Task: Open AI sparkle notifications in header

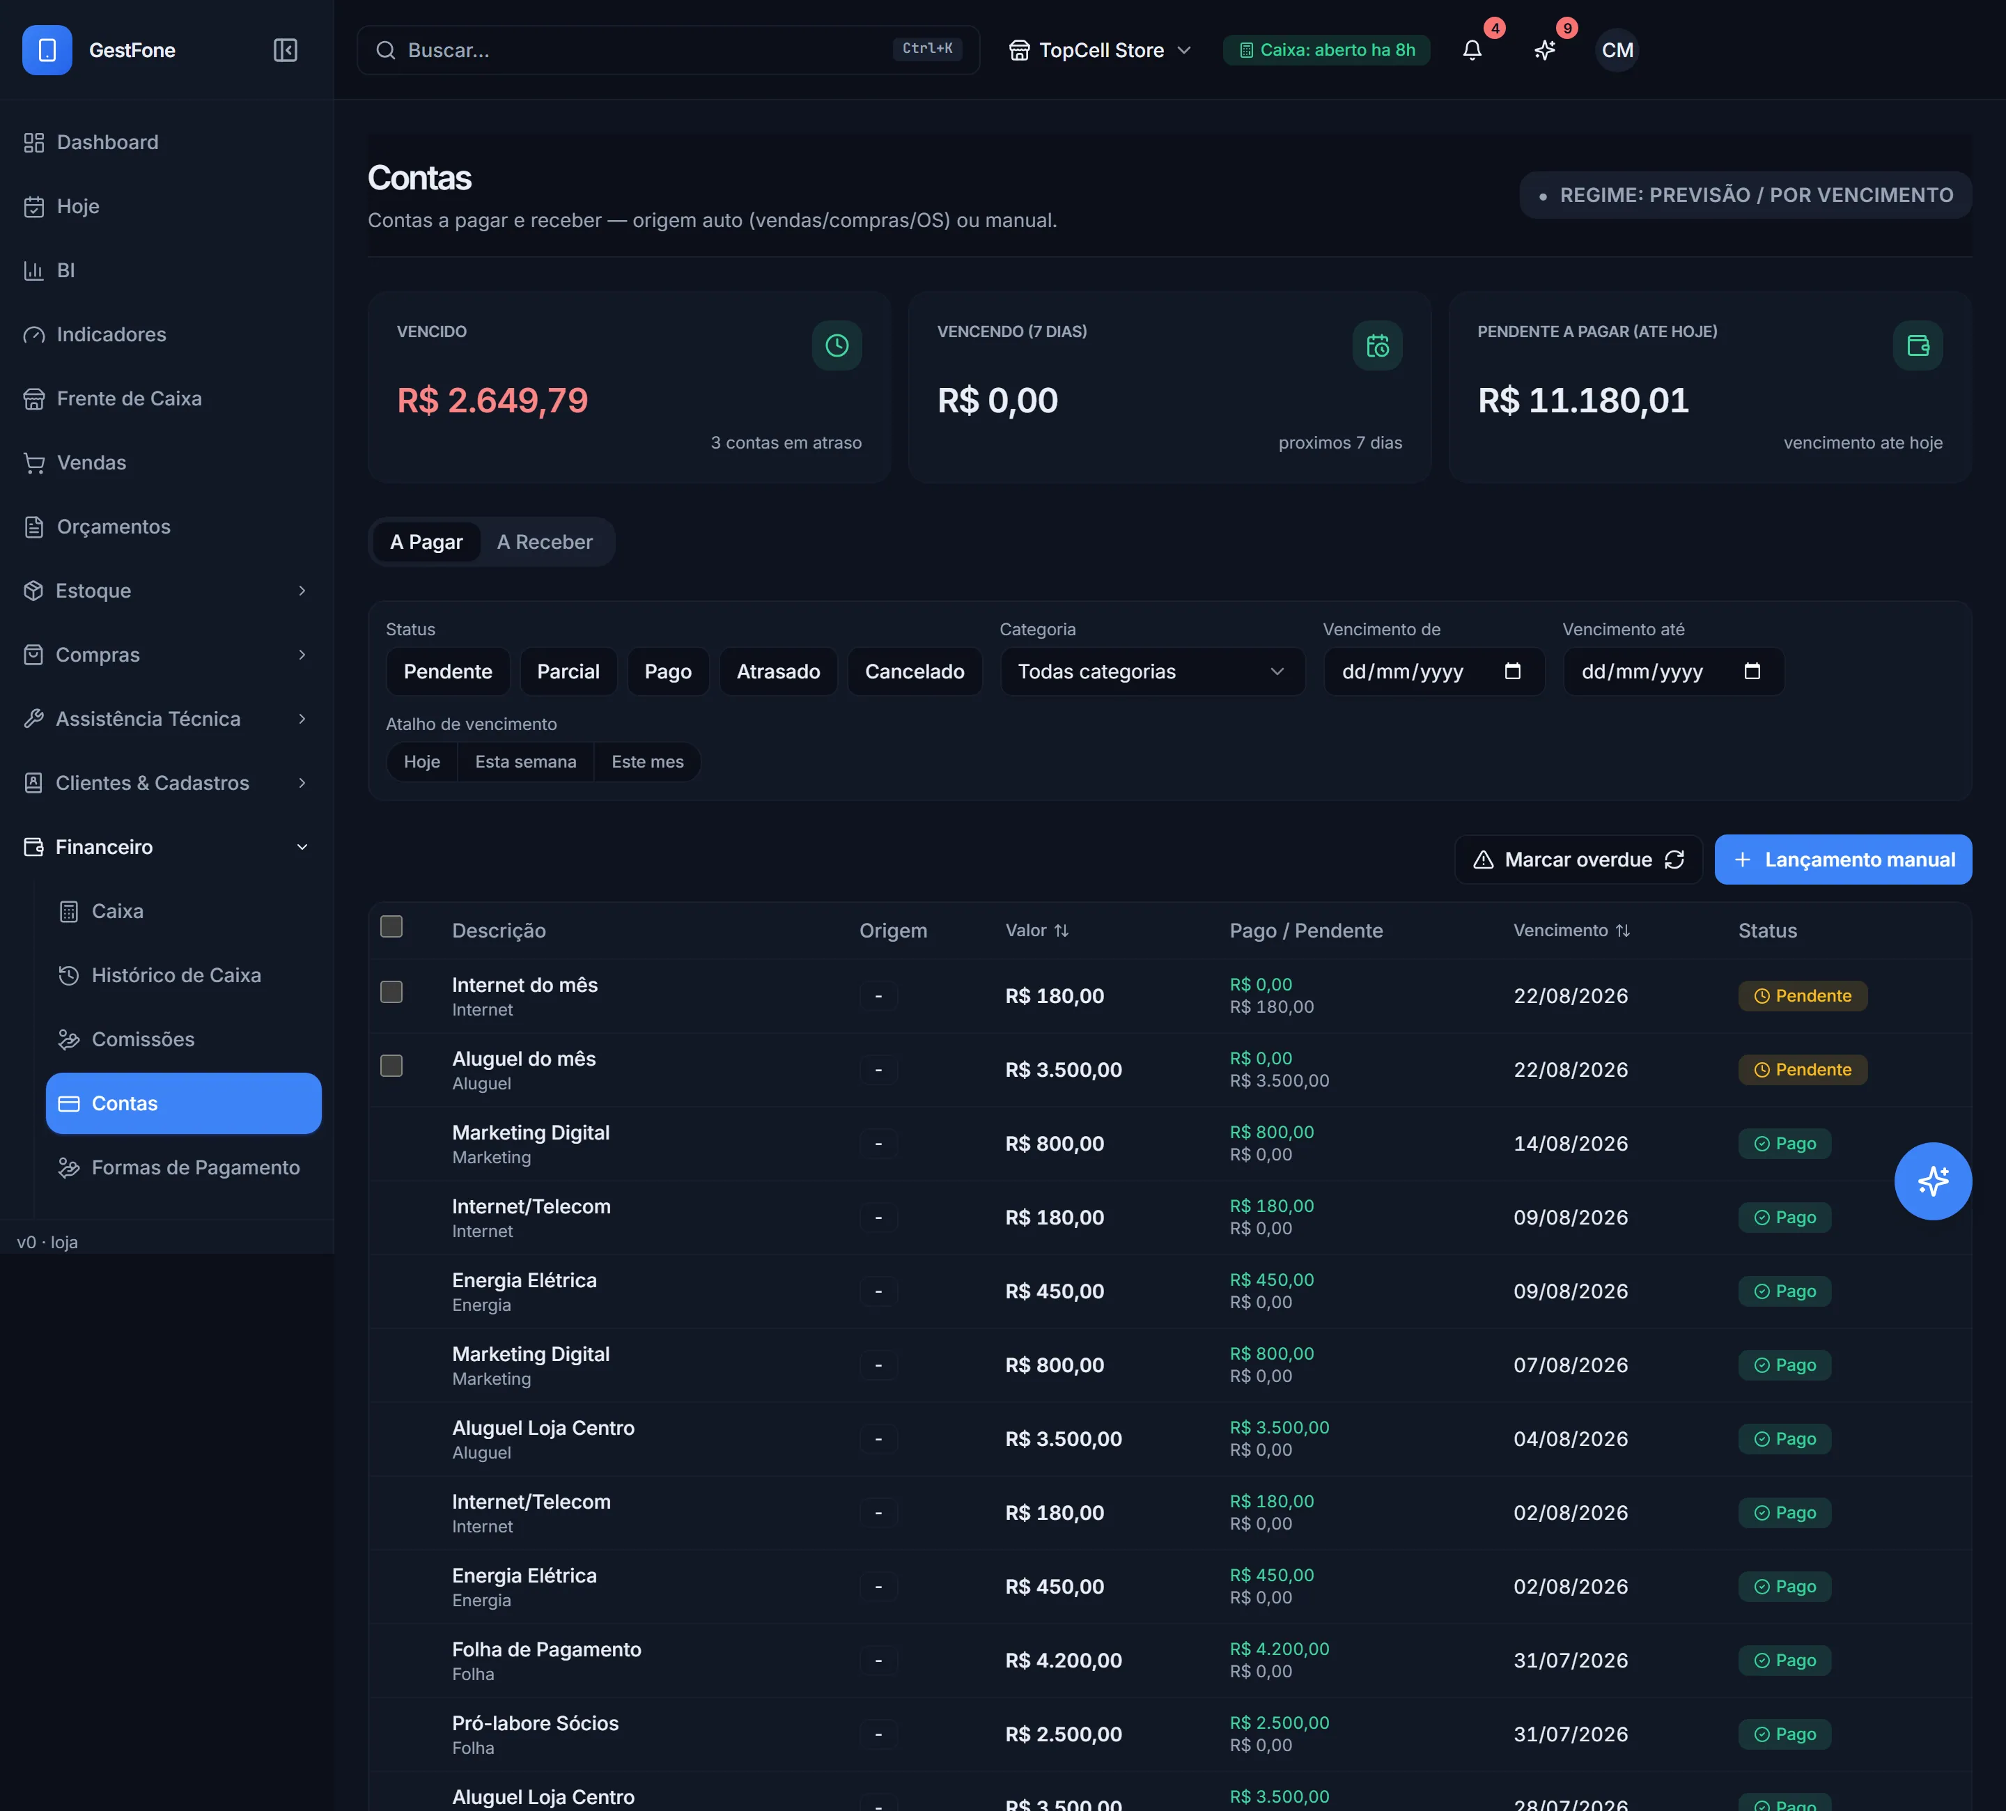Action: [1546, 49]
